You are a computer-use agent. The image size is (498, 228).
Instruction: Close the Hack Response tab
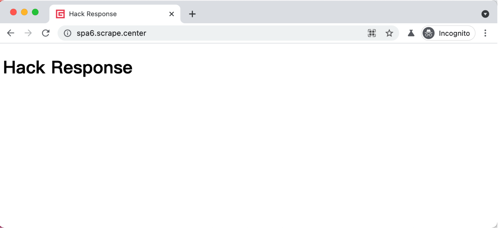coord(172,14)
